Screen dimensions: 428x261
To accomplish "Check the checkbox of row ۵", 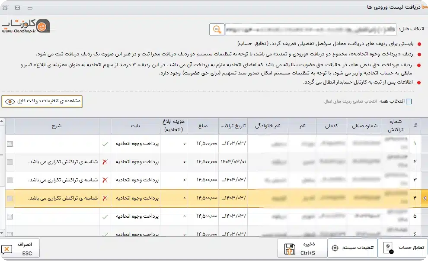I will point(10,216).
